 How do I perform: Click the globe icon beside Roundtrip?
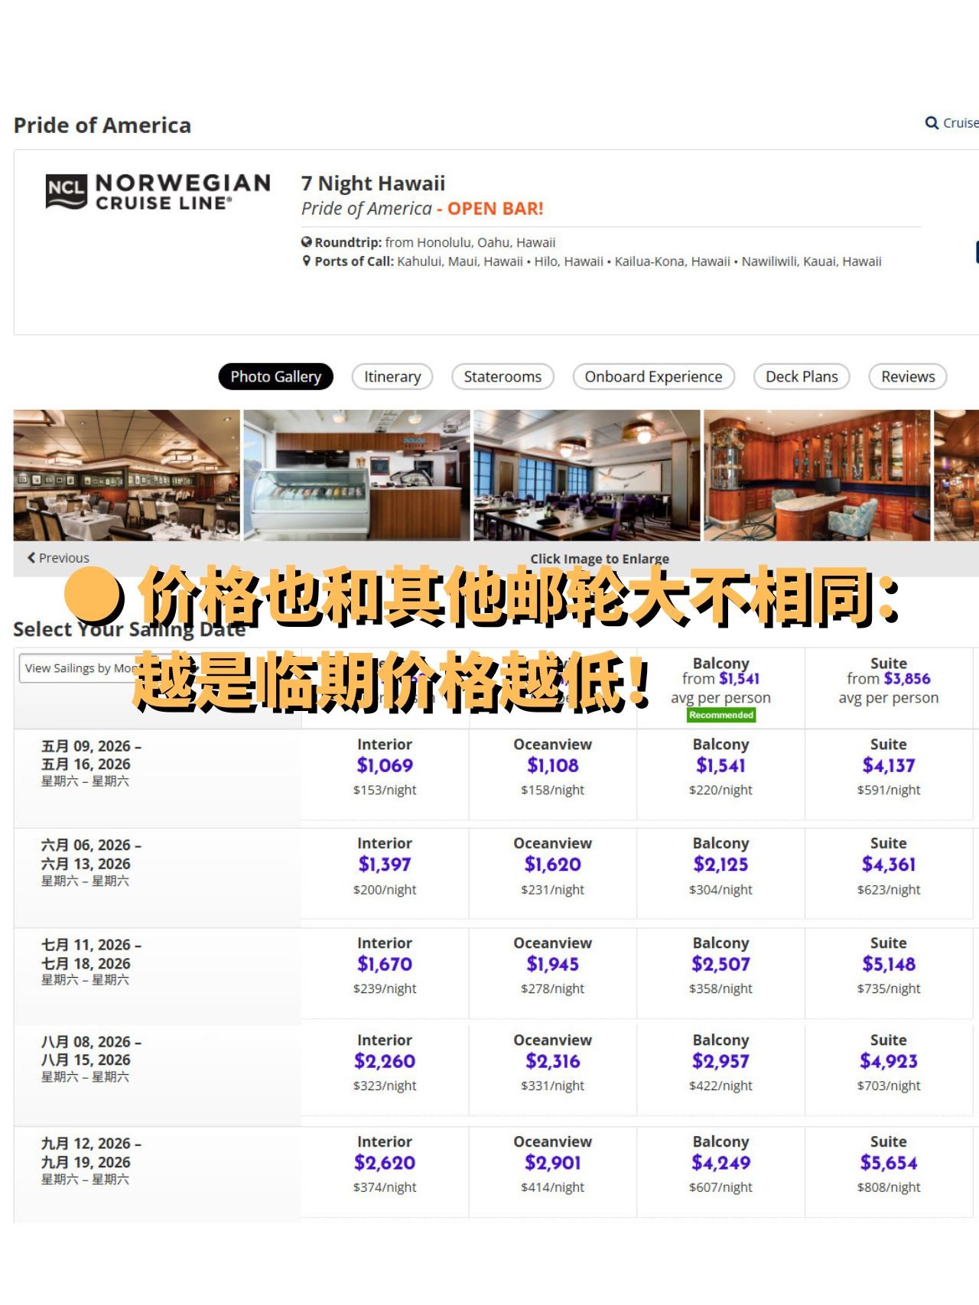[307, 242]
